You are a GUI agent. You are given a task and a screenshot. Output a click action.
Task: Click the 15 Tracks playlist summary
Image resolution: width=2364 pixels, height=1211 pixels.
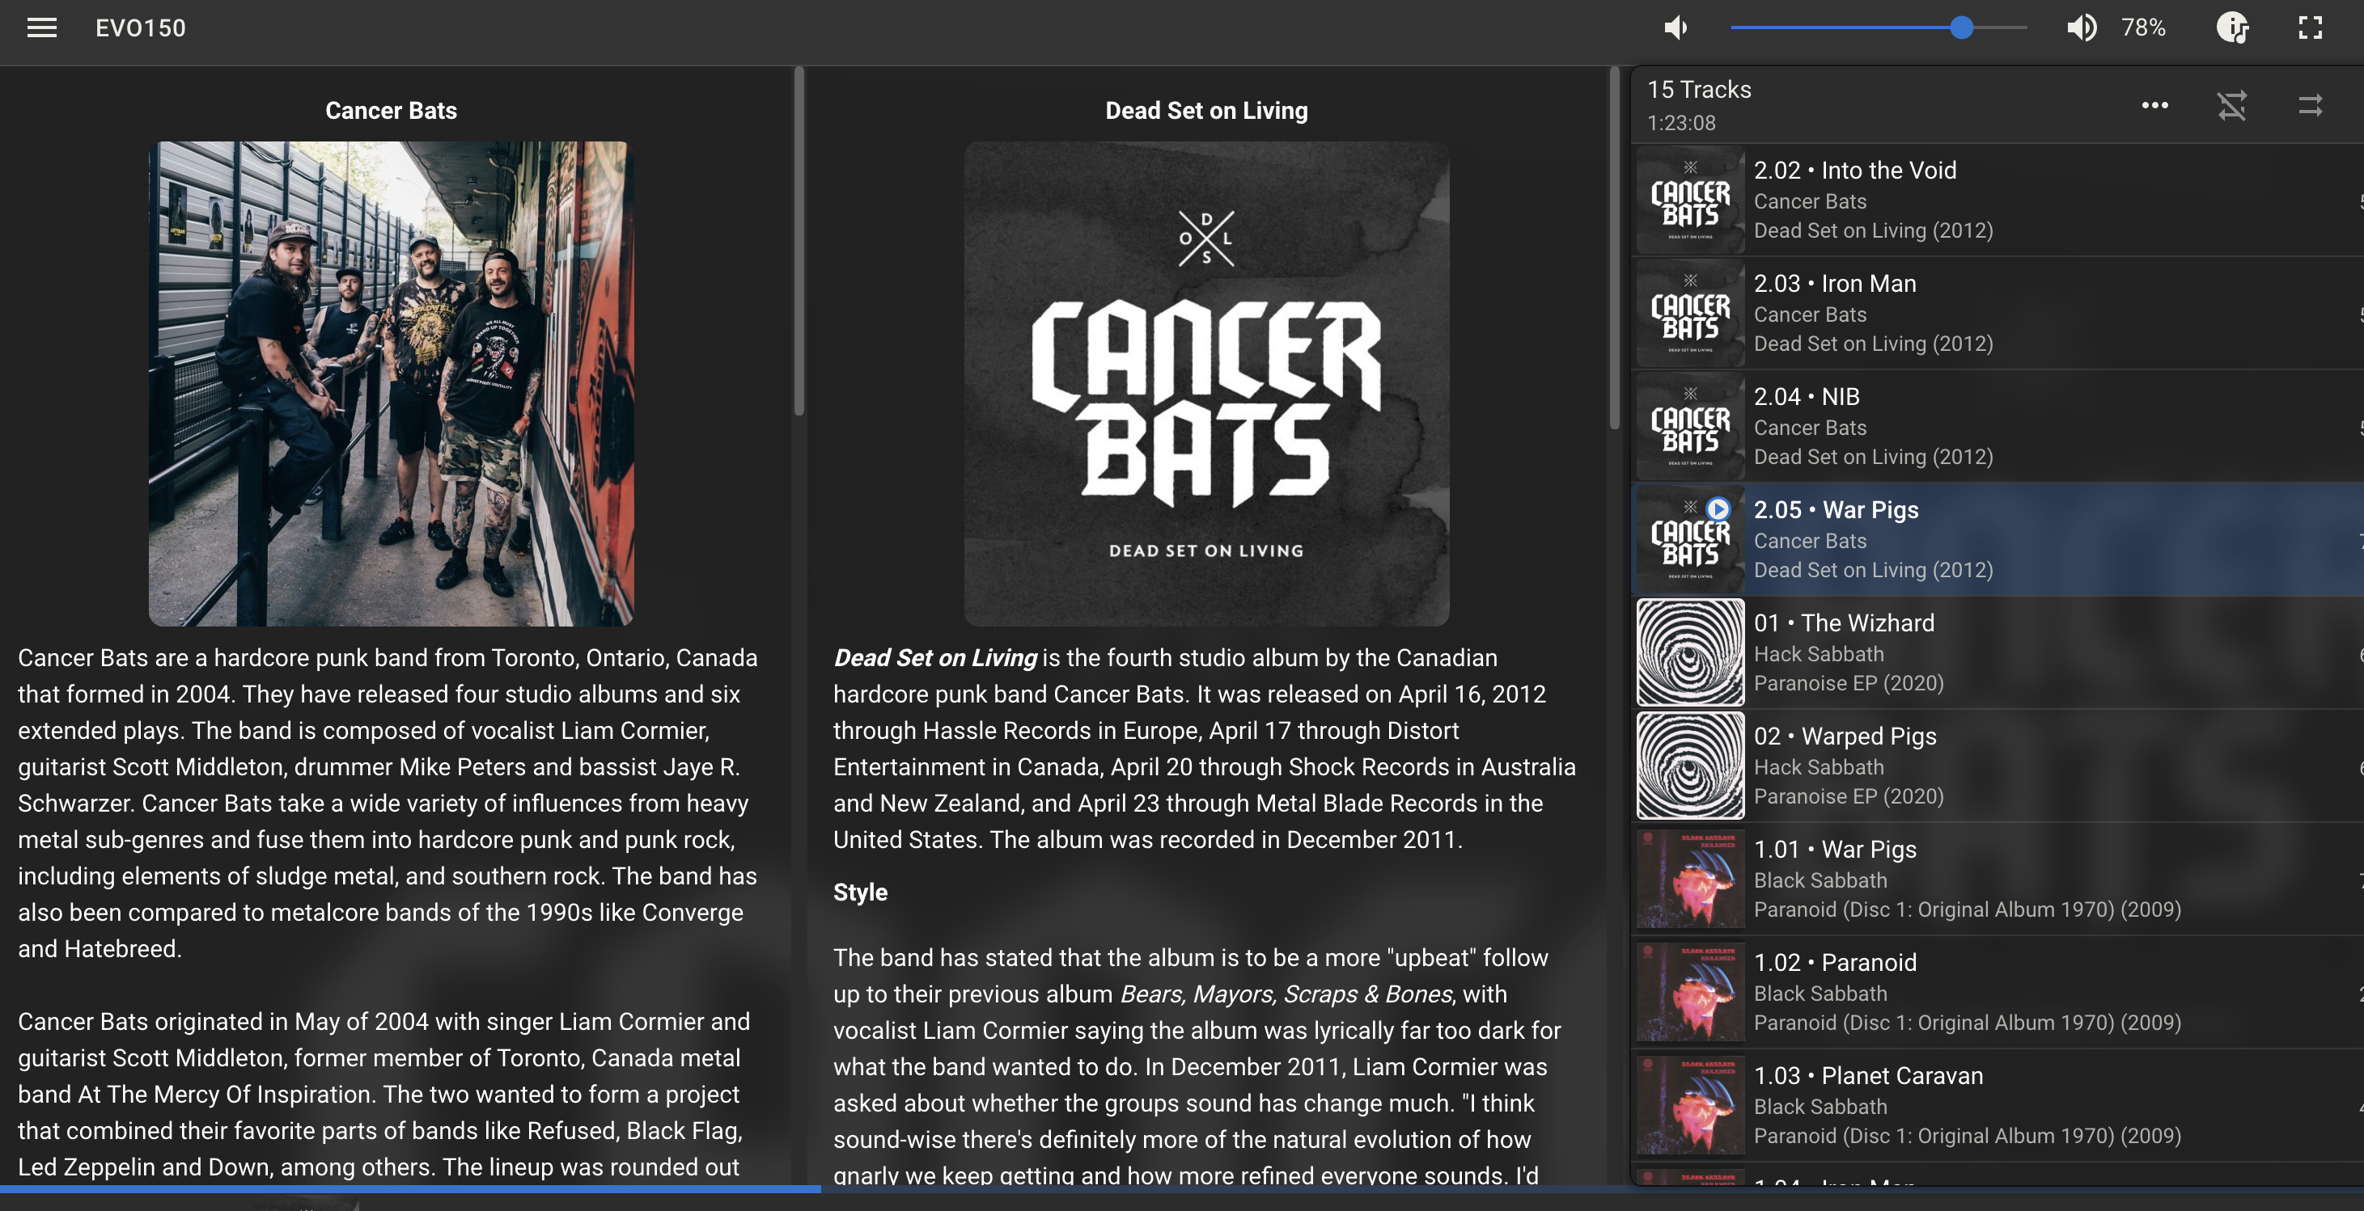tap(1699, 89)
